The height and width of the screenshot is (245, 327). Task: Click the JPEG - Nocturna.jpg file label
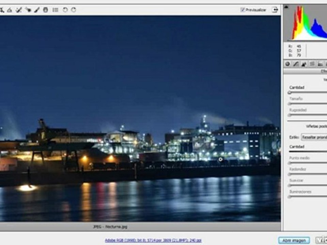pos(110,227)
